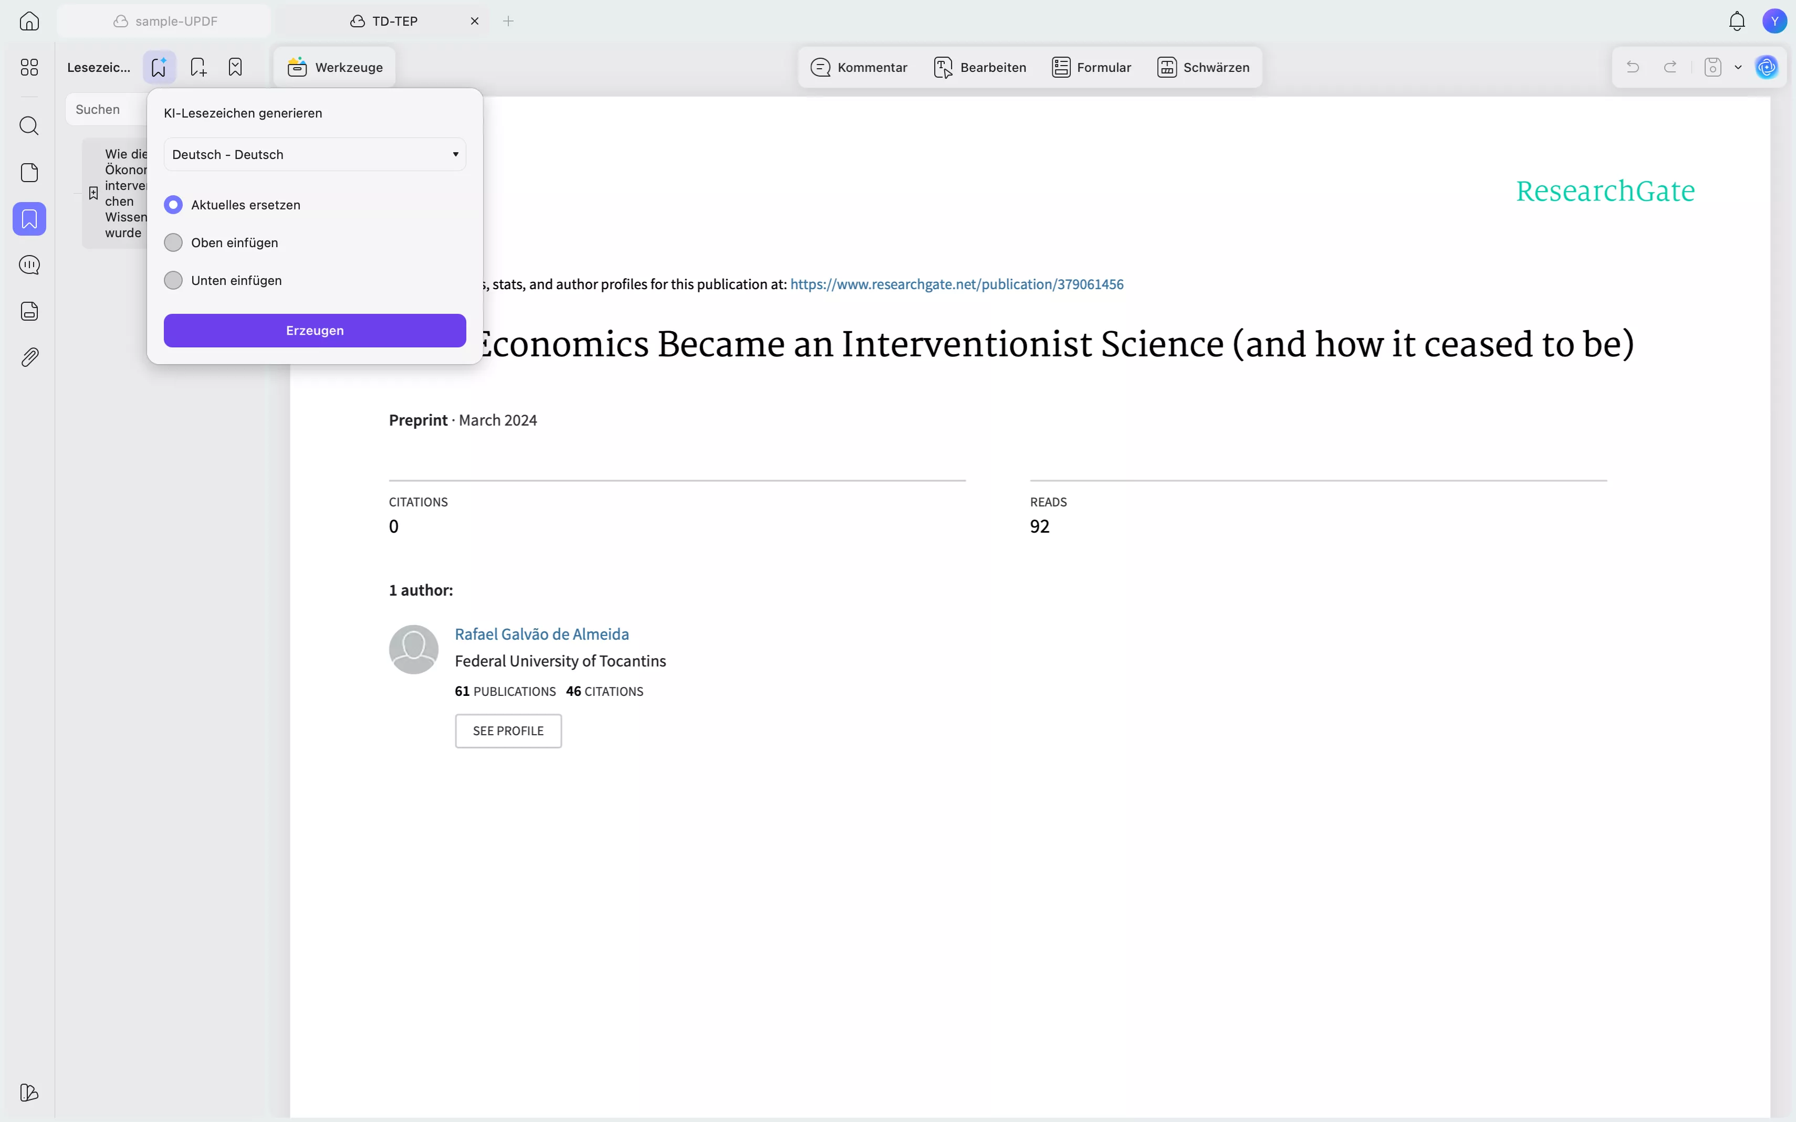Open the 'Deutsch - Deutsch' language dropdown

314,154
